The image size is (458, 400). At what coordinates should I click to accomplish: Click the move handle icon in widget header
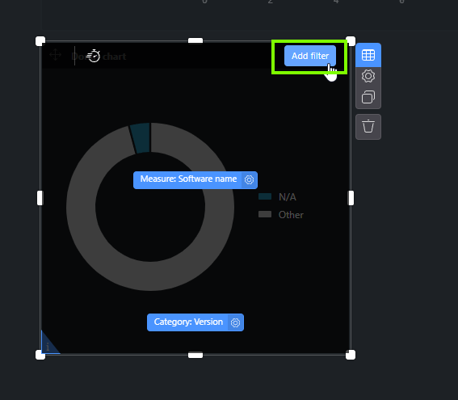55,55
